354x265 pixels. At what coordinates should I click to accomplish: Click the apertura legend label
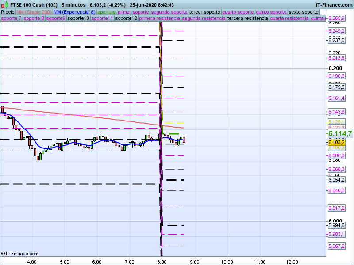point(107,12)
